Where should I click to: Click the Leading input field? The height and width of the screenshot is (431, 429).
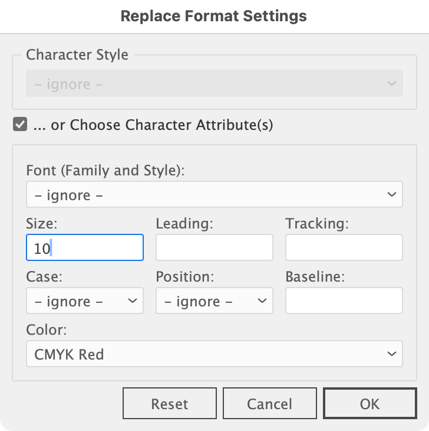214,248
